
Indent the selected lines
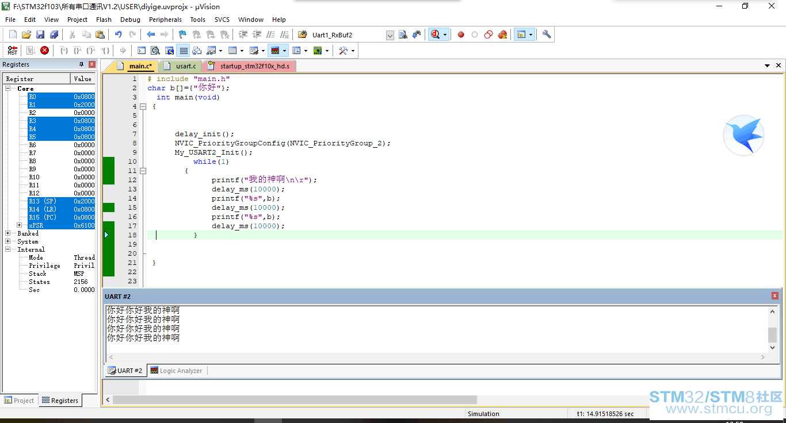pos(243,34)
